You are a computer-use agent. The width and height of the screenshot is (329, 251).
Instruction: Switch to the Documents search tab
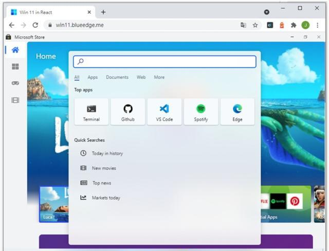tap(117, 77)
